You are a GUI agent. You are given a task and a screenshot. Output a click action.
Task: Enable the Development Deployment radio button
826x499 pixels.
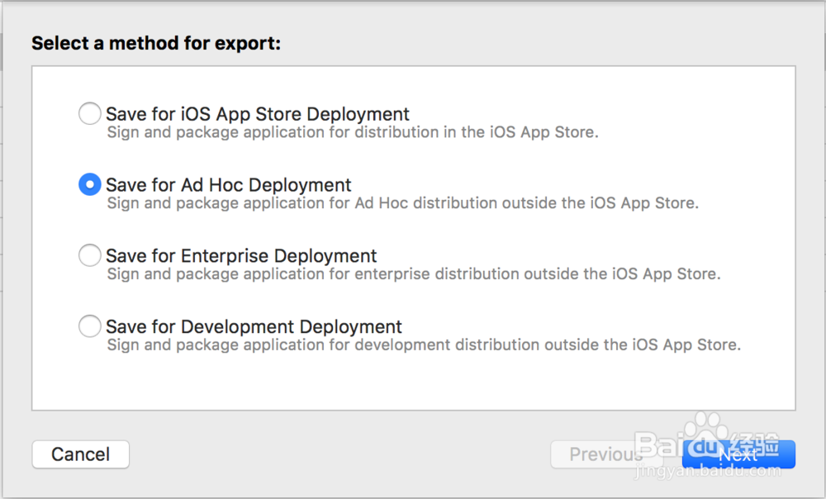pos(89,327)
